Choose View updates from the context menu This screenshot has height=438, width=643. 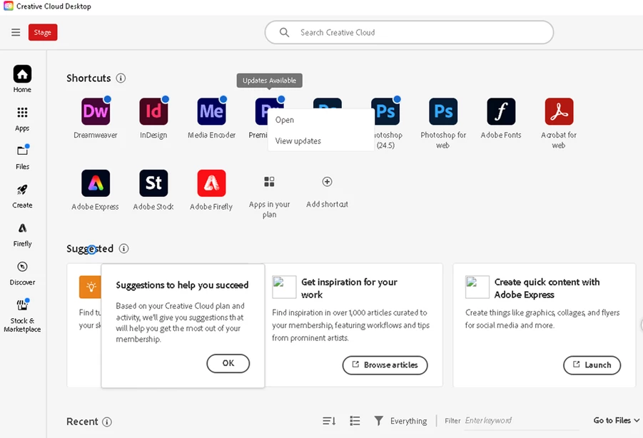pyautogui.click(x=320, y=141)
